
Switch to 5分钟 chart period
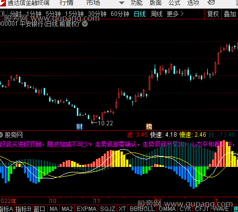point(53,14)
